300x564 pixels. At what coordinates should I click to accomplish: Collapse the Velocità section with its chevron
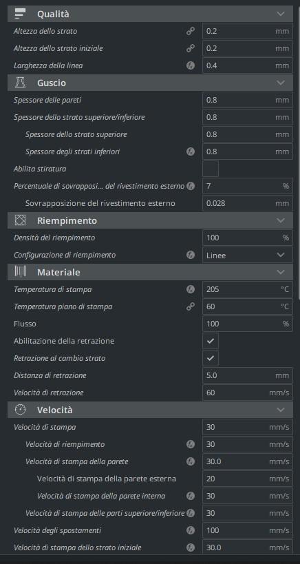281,410
